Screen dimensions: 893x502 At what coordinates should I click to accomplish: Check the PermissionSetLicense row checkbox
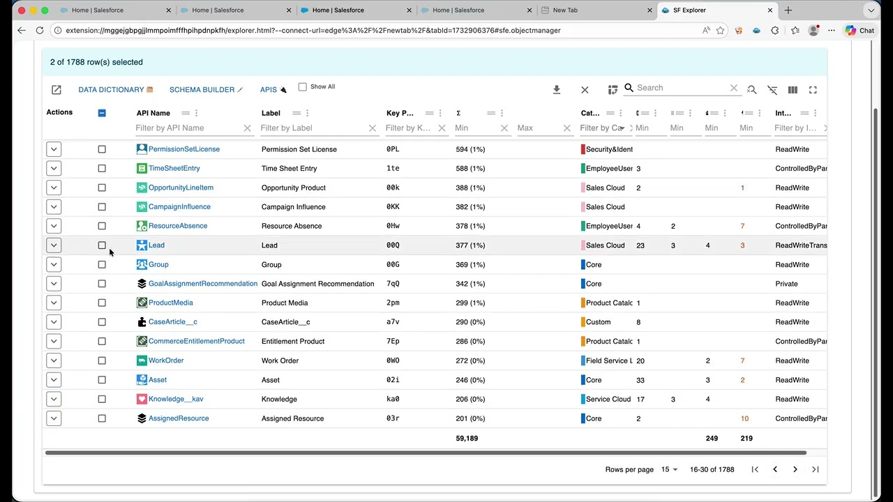coord(102,149)
